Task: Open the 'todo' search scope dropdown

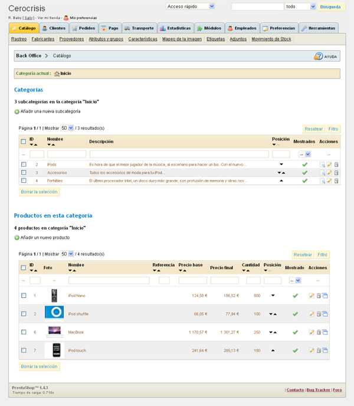Action: click(x=300, y=6)
